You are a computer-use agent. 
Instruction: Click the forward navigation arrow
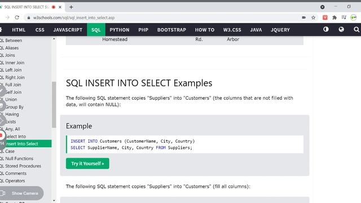click(x=7, y=17)
